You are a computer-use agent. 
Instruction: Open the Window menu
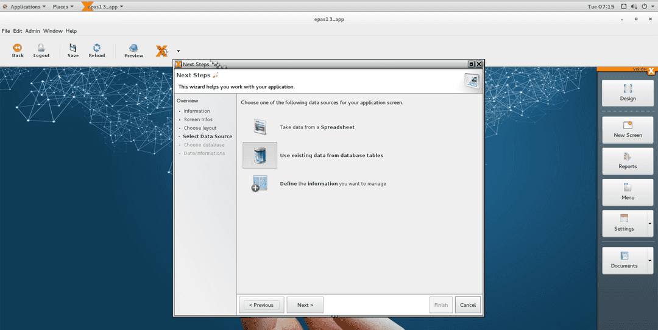pyautogui.click(x=52, y=31)
